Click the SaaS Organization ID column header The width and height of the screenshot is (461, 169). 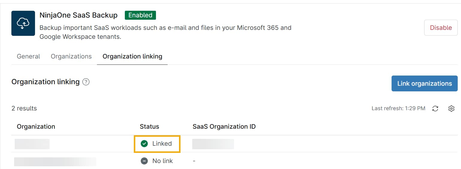[x=224, y=127]
